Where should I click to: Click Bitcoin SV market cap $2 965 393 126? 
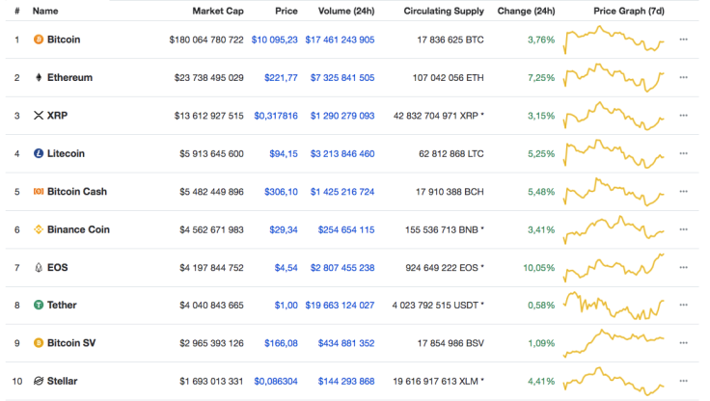coord(211,343)
